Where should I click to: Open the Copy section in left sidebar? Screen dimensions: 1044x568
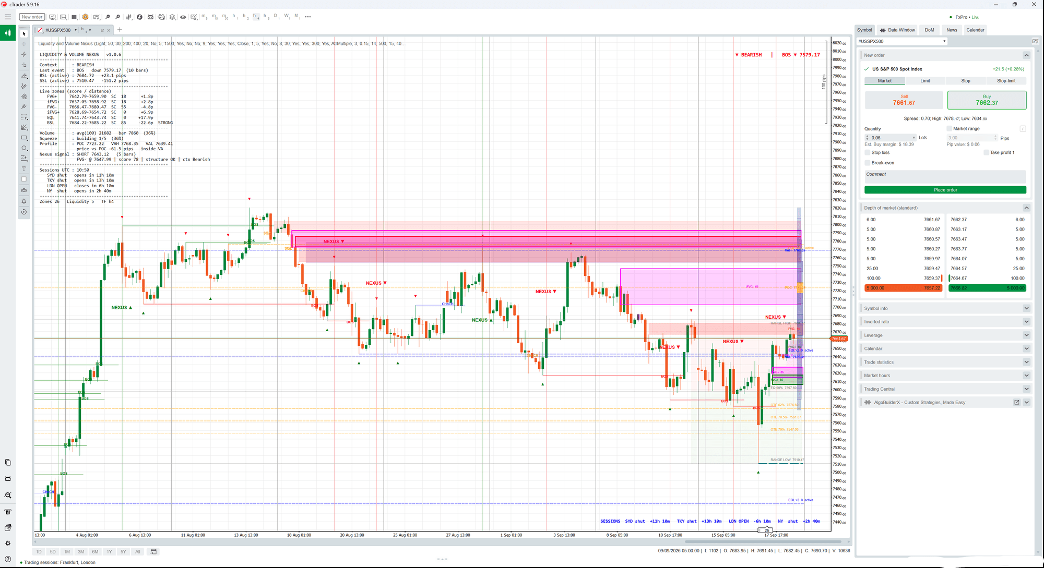(x=8, y=463)
